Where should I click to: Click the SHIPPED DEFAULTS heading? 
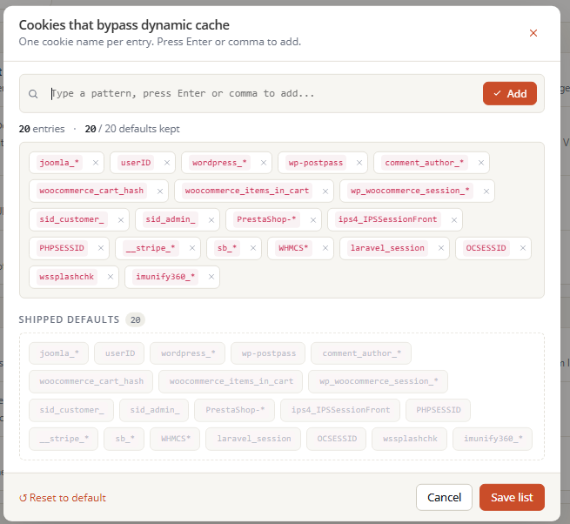pyautogui.click(x=69, y=319)
